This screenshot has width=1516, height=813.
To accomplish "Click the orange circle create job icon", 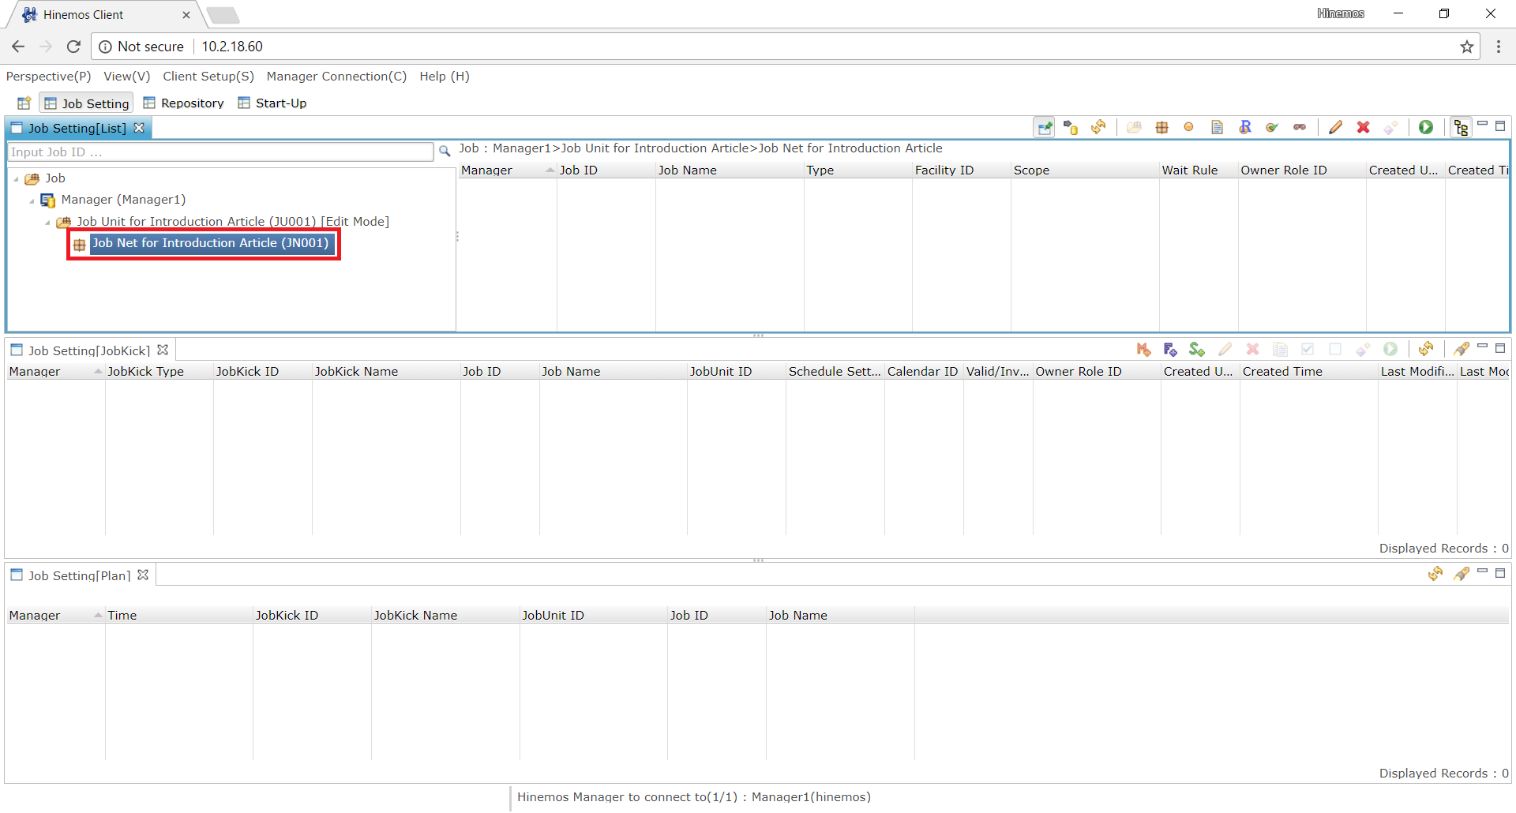I will point(1189,127).
